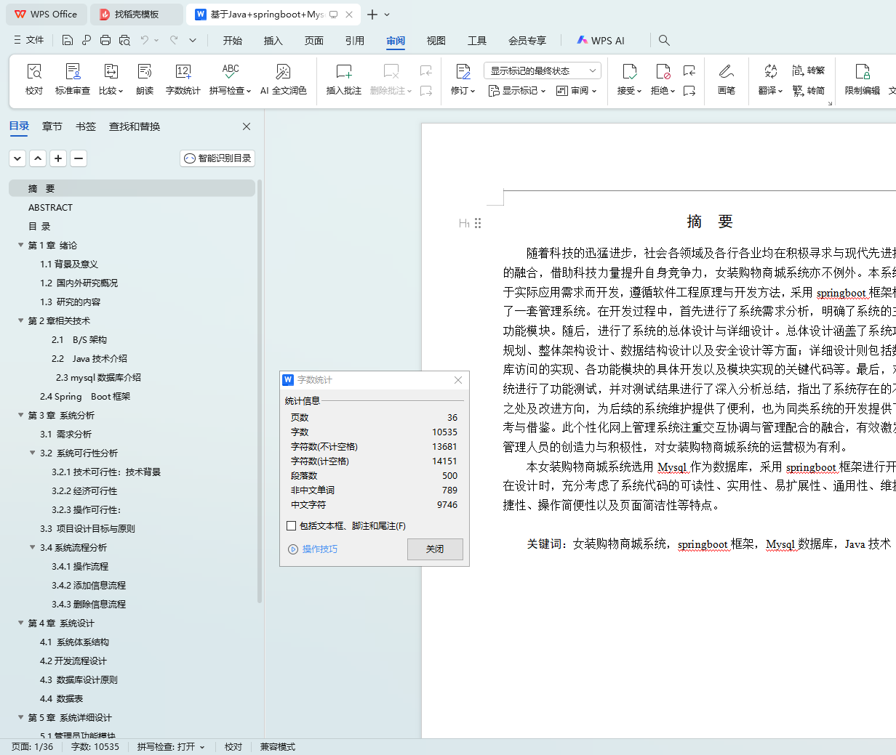Add a heading level with plus icon

click(x=58, y=158)
